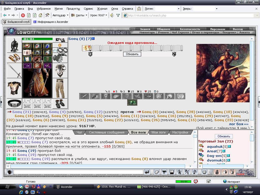Click the funnel filter icon
The width and height of the screenshot is (260, 195).
118,15
